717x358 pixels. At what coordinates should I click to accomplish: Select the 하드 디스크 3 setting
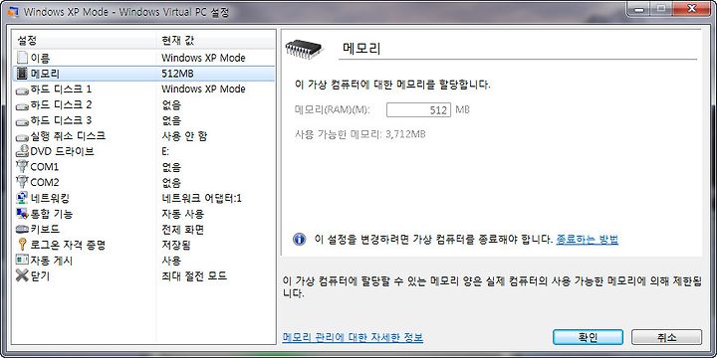tap(144, 120)
